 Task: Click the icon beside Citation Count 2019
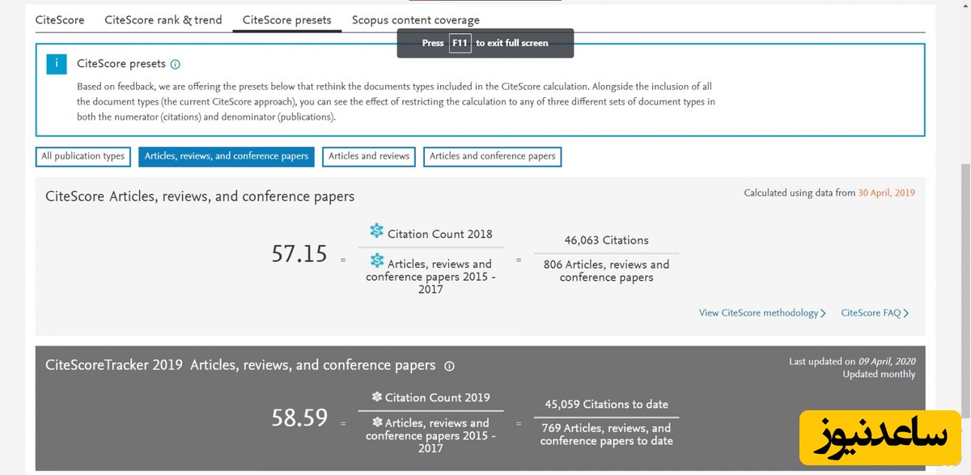(376, 397)
